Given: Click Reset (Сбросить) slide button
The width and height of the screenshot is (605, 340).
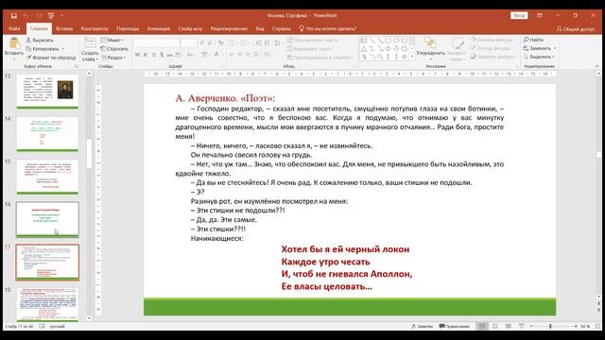Looking at the screenshot, I should 114,49.
